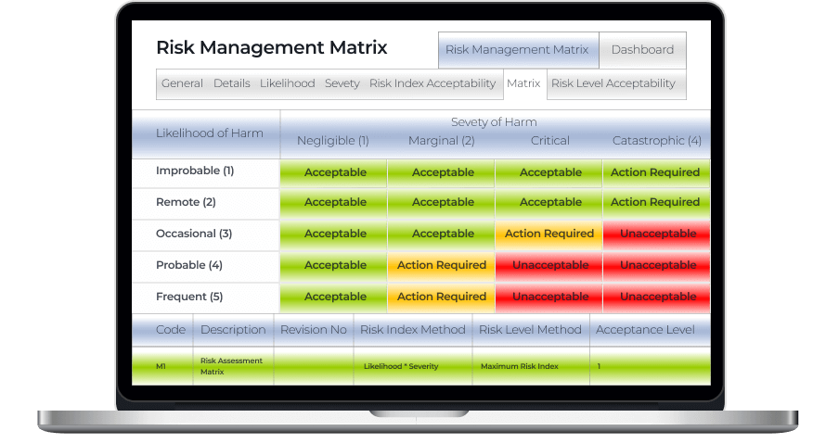The image size is (826, 443).
Task: Open Risk Index Acceptability tab
Action: coord(432,83)
